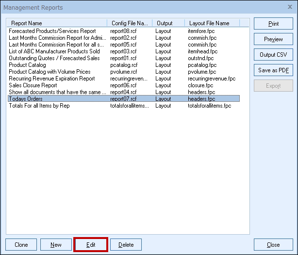Save the report as PDF
298x255 pixels.
click(x=273, y=70)
